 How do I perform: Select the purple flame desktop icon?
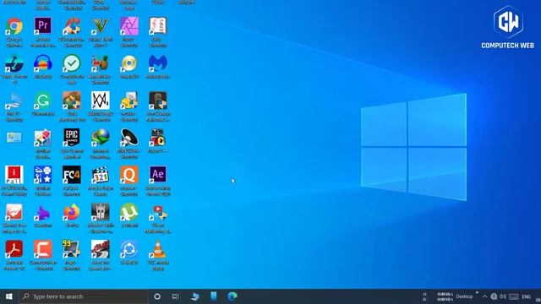tap(43, 212)
